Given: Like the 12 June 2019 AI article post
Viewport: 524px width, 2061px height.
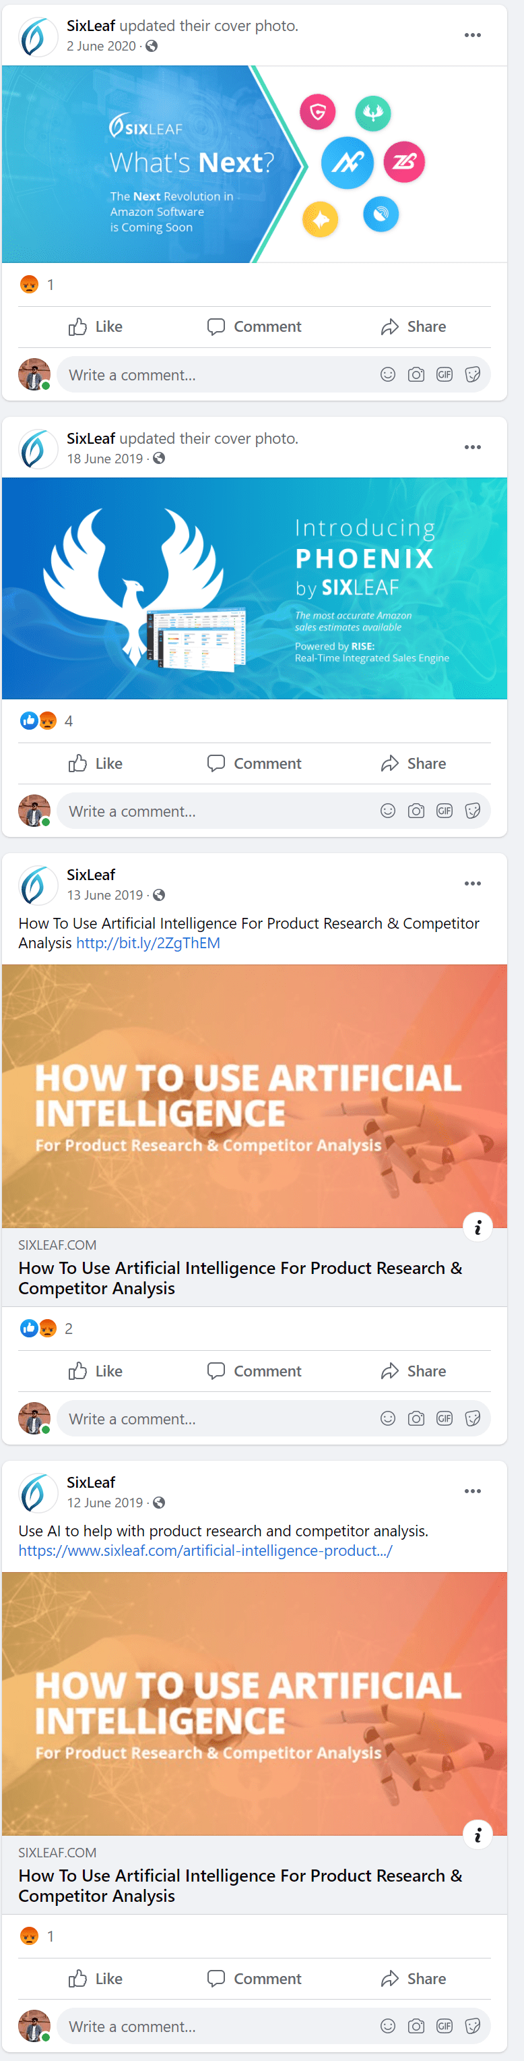Looking at the screenshot, I should [x=96, y=1979].
